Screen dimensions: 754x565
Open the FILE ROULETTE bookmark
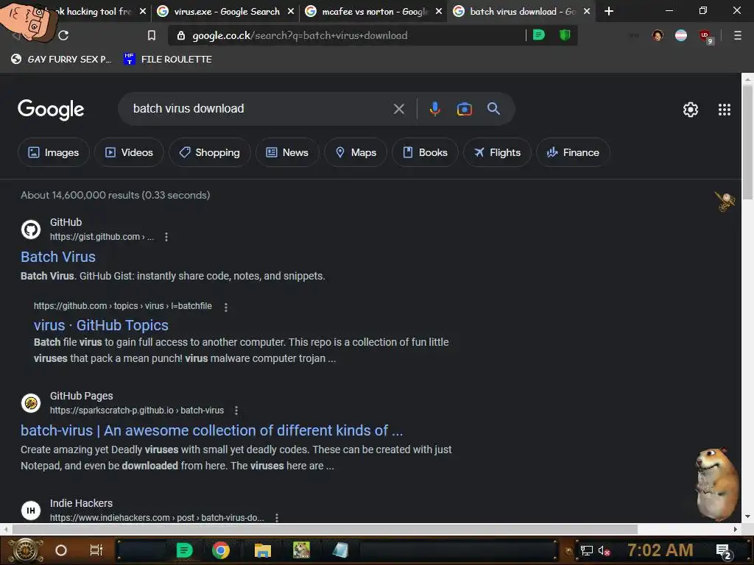tap(168, 59)
